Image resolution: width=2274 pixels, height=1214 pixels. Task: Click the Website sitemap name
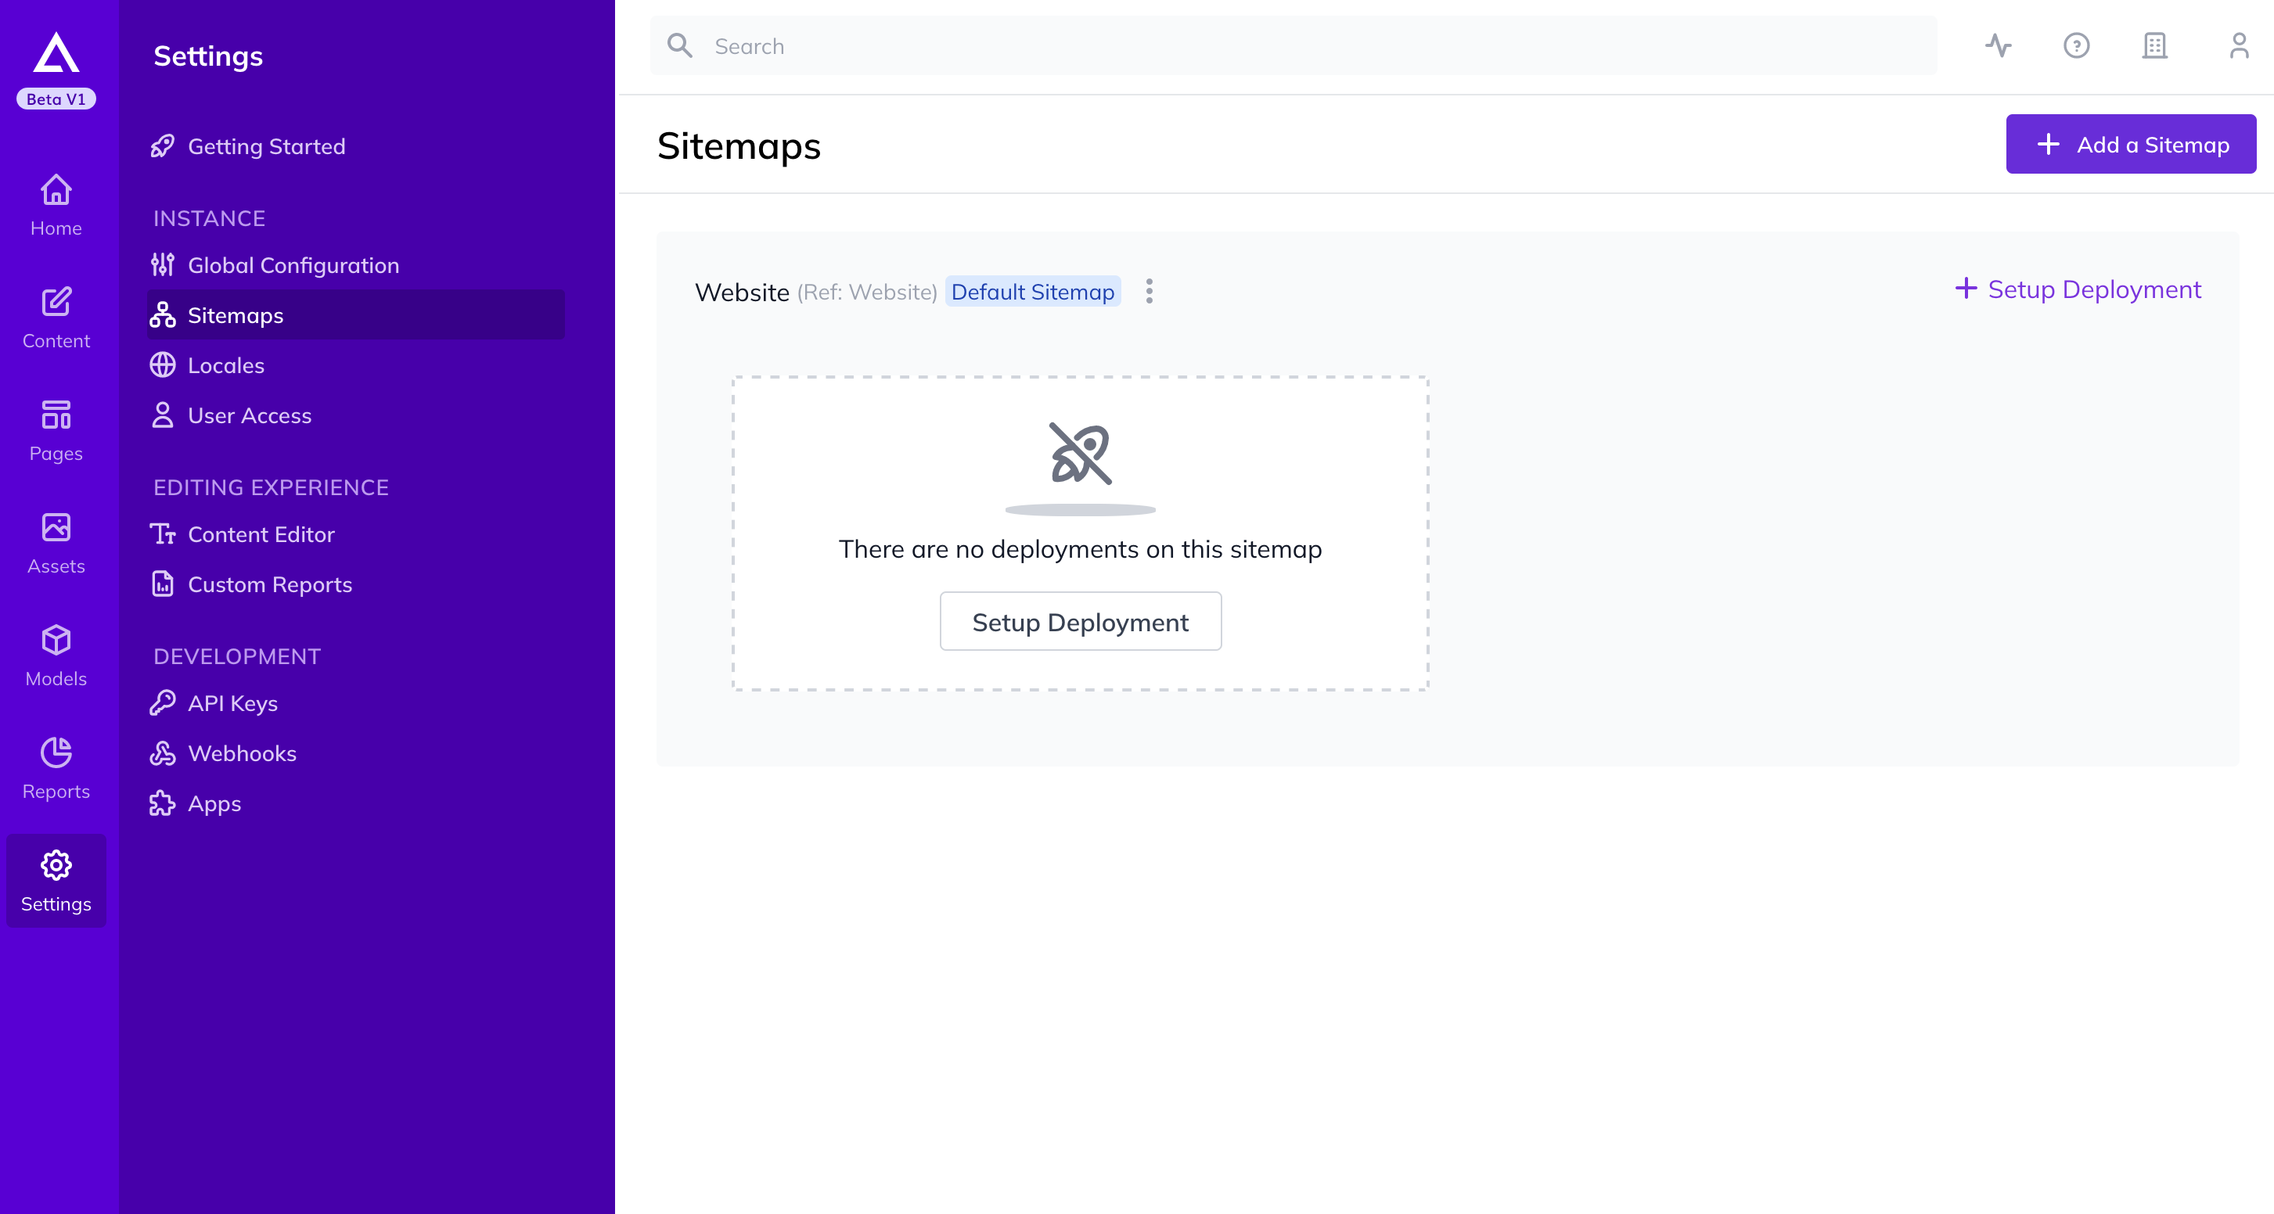point(742,292)
